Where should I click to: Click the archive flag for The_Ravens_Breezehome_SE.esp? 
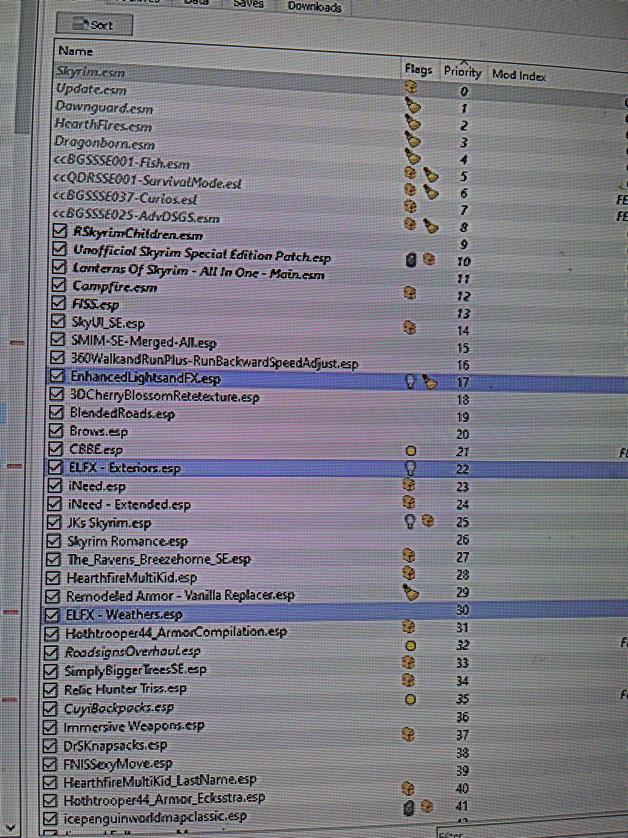tap(409, 556)
